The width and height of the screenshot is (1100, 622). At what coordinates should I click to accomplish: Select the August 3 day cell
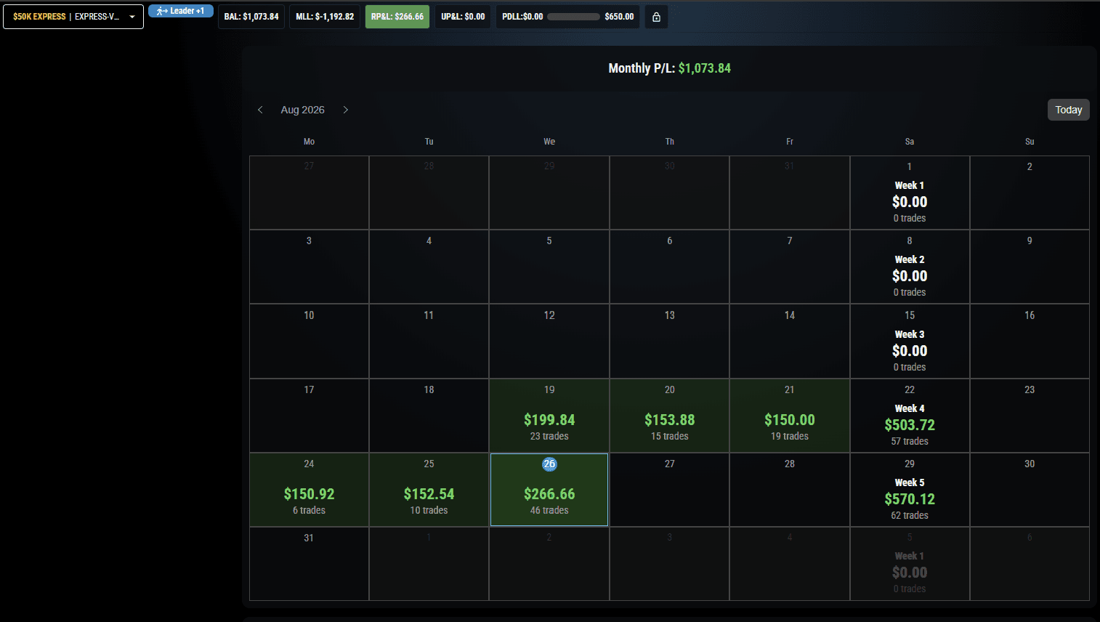[309, 267]
